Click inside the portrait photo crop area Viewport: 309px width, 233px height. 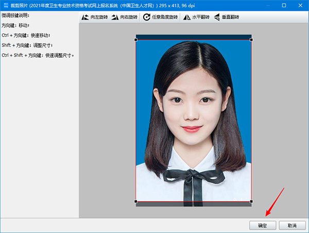click(x=194, y=119)
